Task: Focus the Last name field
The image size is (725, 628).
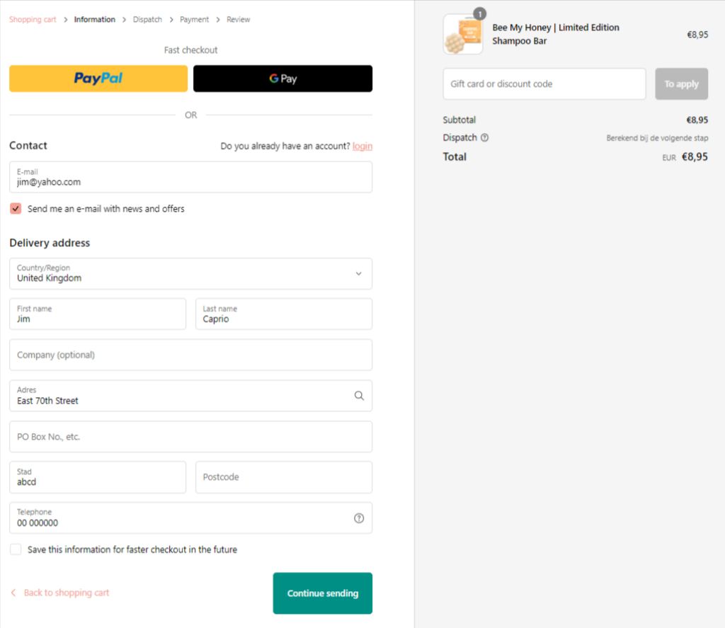Action: pyautogui.click(x=283, y=314)
